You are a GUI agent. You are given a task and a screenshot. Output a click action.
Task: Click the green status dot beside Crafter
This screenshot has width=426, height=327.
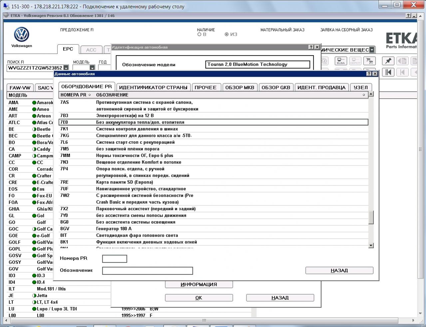click(34, 176)
